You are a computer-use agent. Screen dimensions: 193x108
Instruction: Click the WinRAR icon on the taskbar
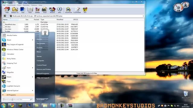[70, 106]
